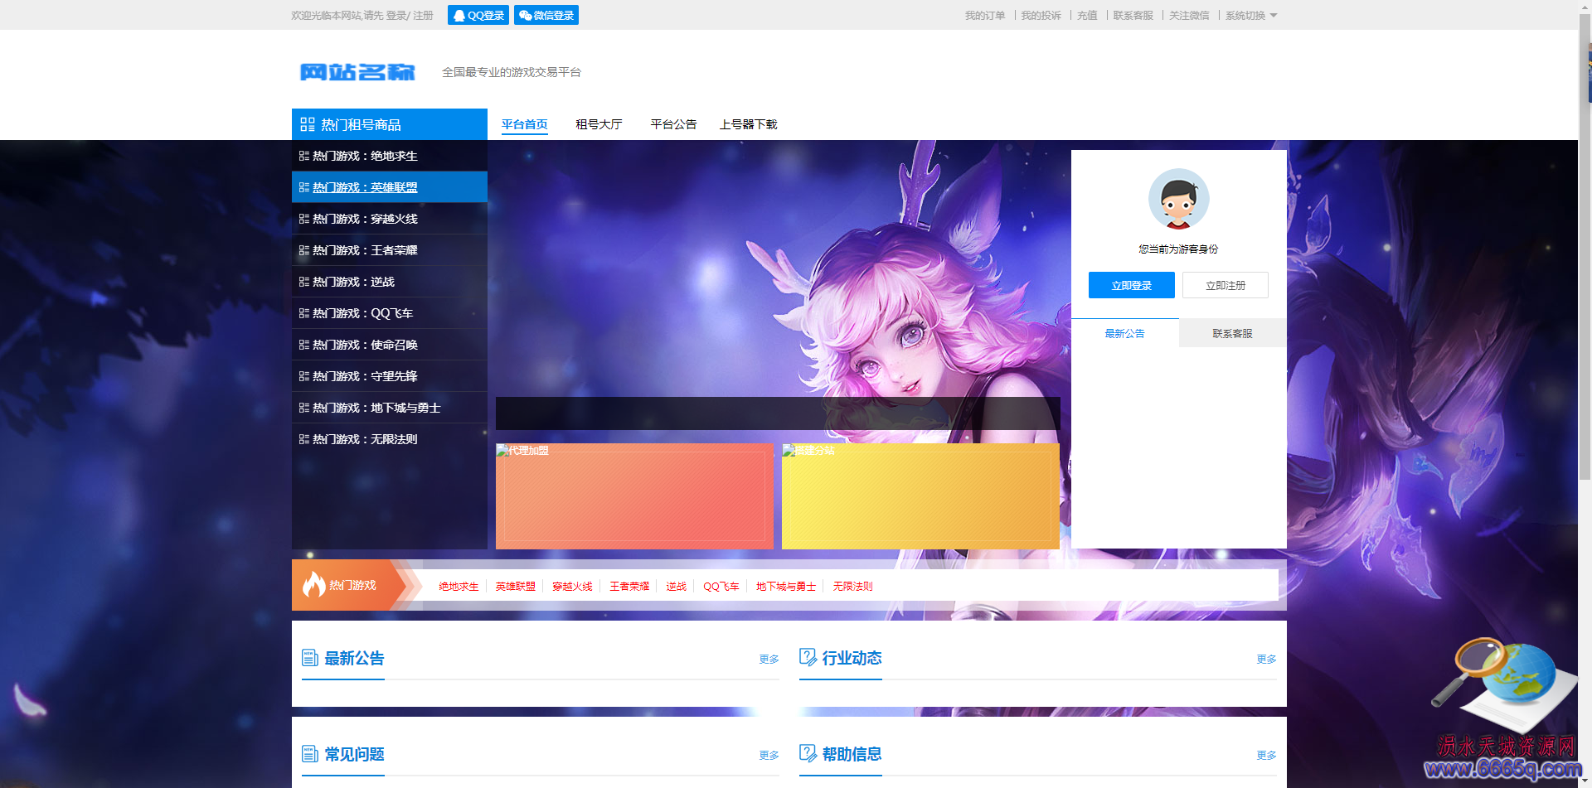Open sidebar item 热门游戏：无限法则
Viewport: 1592px width, 788px height.
[390, 439]
